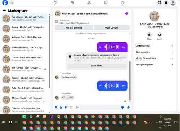180x131 pixels.
Task: Choose a sticker icon in composer
Action: tap(66, 107)
